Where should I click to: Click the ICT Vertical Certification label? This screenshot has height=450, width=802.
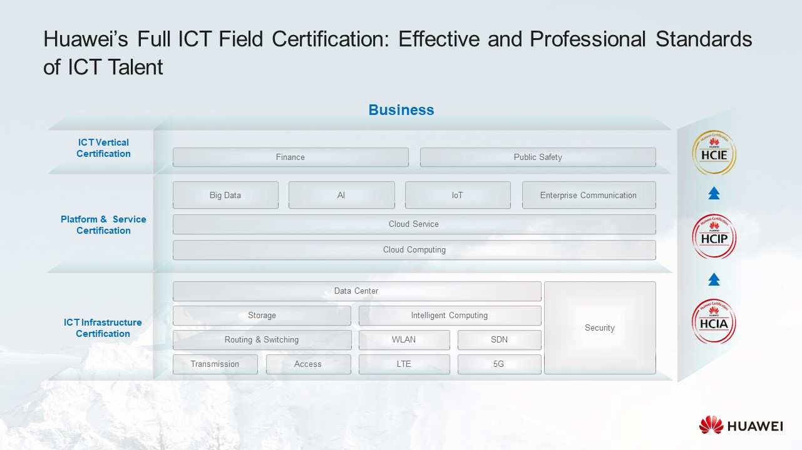point(103,148)
